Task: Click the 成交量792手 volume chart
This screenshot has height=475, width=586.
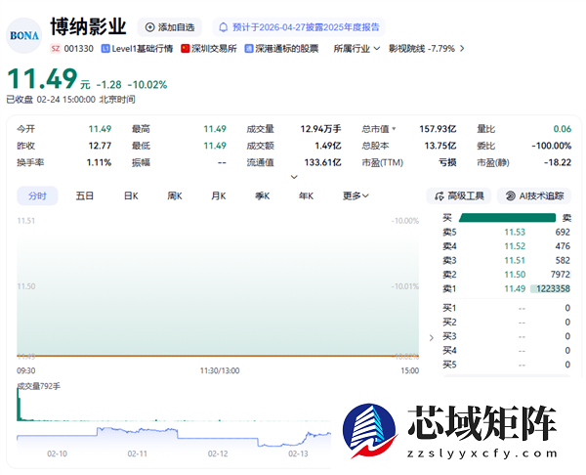Action: (174, 405)
